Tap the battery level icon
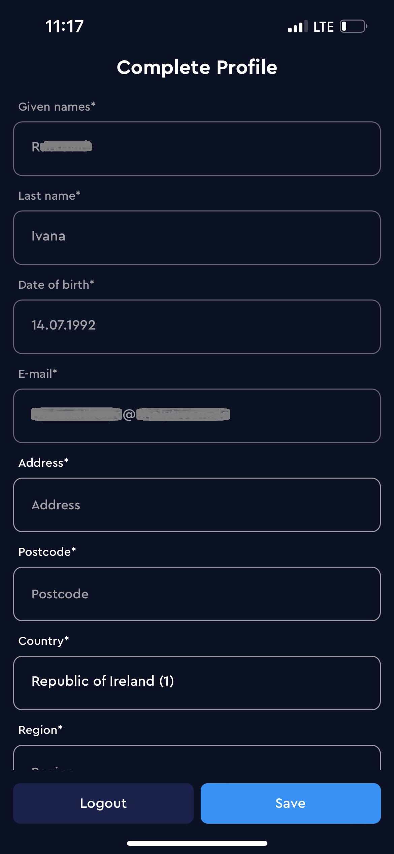 (353, 26)
